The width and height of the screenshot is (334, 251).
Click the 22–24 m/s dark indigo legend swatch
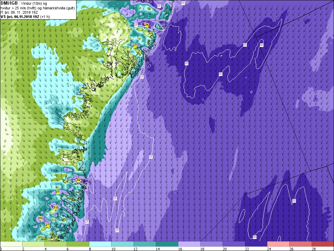[x=256, y=244]
